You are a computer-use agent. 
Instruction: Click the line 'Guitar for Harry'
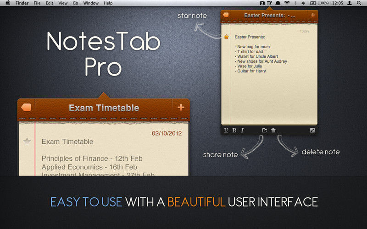pyautogui.click(x=250, y=71)
